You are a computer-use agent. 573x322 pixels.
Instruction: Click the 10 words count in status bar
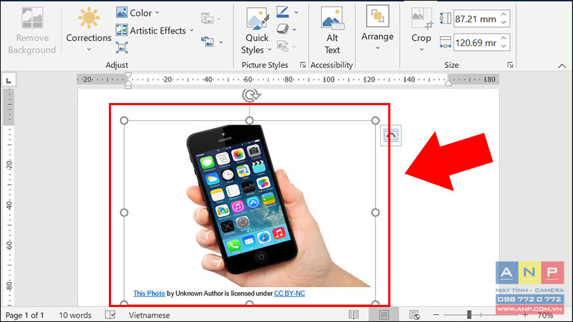point(75,315)
